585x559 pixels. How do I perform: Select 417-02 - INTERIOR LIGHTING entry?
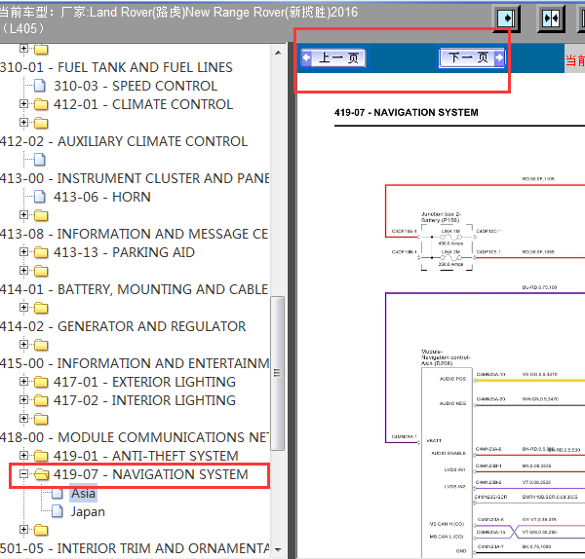(x=144, y=400)
